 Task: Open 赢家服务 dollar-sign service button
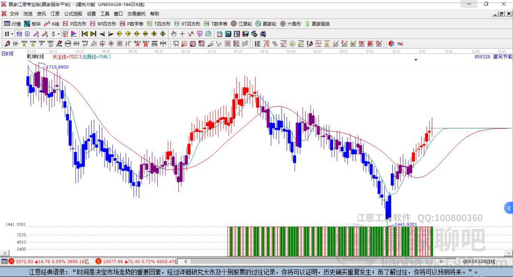coord(317,24)
